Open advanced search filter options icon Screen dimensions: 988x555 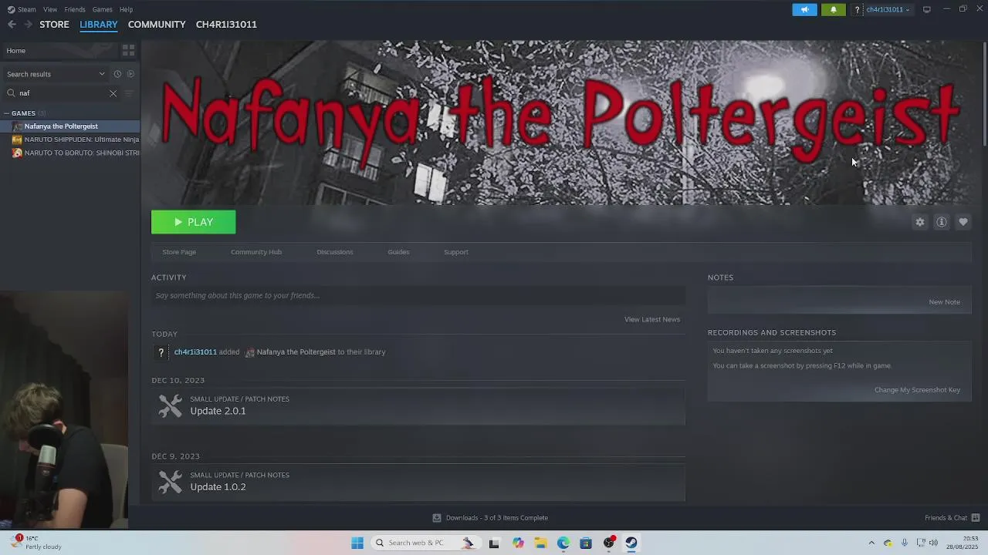pyautogui.click(x=129, y=93)
